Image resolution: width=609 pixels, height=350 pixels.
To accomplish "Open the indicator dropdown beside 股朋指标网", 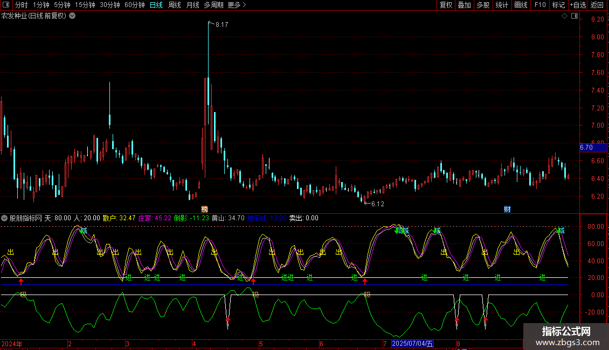I will point(4,218).
